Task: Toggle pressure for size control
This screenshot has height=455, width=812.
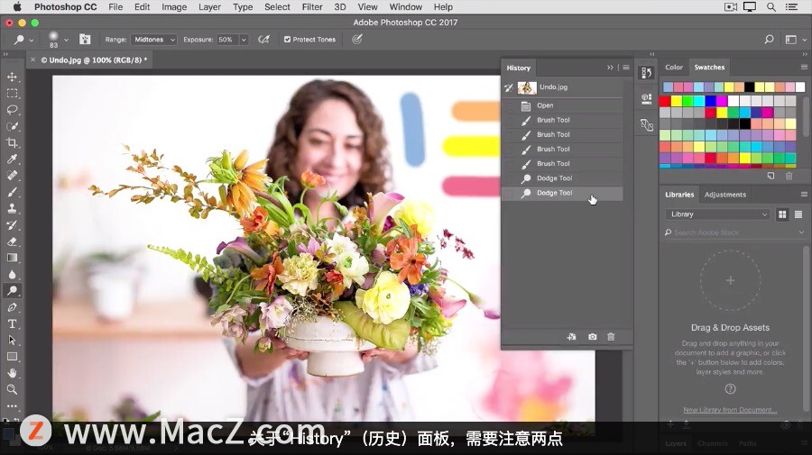Action: click(x=356, y=40)
